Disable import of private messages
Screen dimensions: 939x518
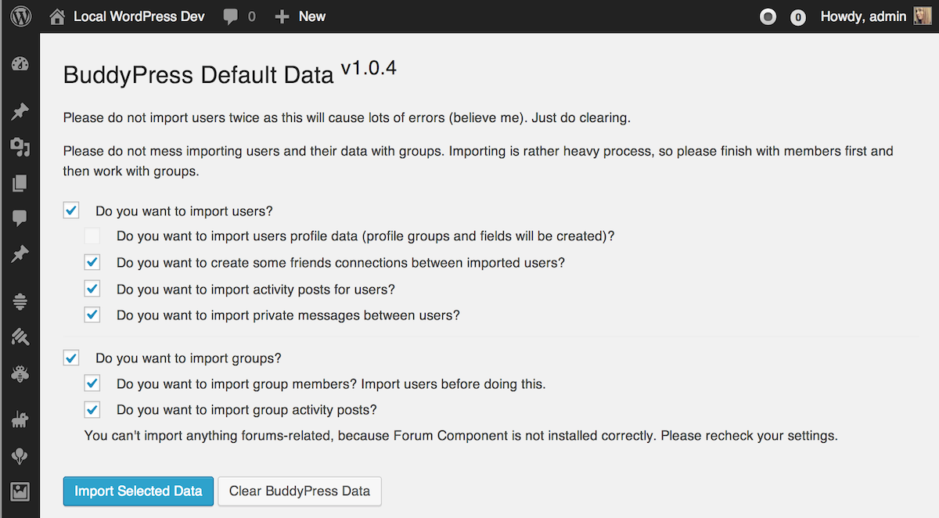(92, 315)
